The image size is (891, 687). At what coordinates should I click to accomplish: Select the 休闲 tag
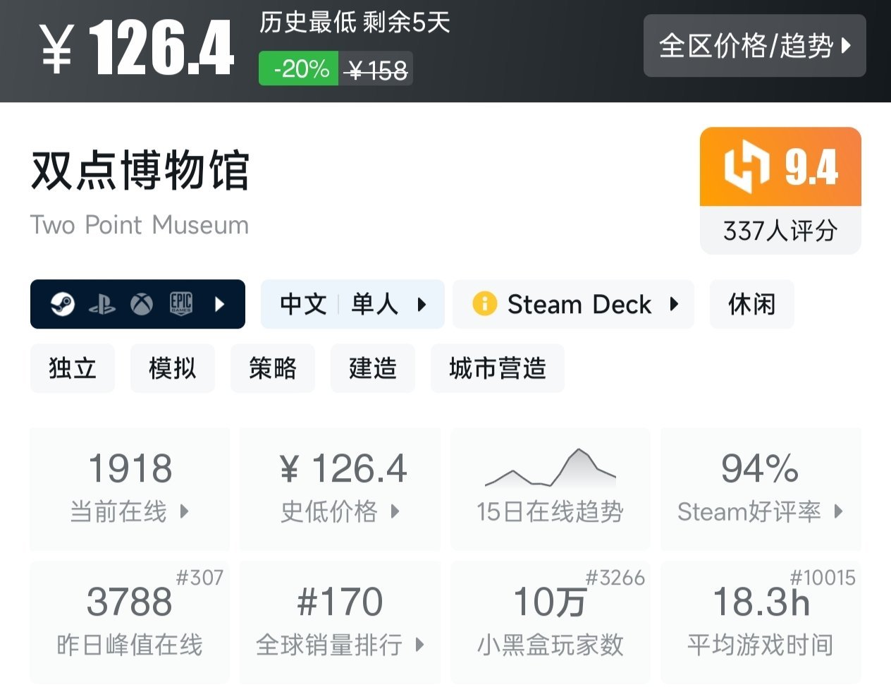[x=752, y=304]
